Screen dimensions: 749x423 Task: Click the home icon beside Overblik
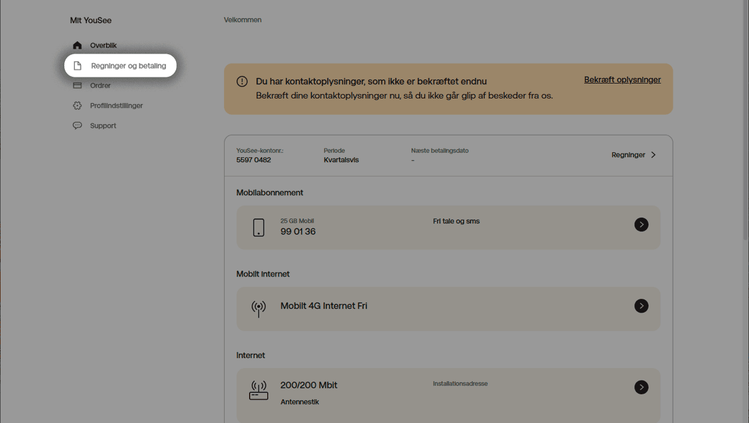tap(77, 46)
